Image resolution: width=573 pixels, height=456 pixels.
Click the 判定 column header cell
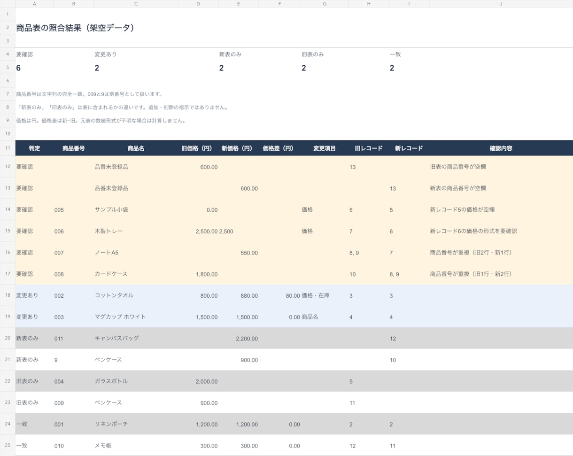[x=34, y=148]
